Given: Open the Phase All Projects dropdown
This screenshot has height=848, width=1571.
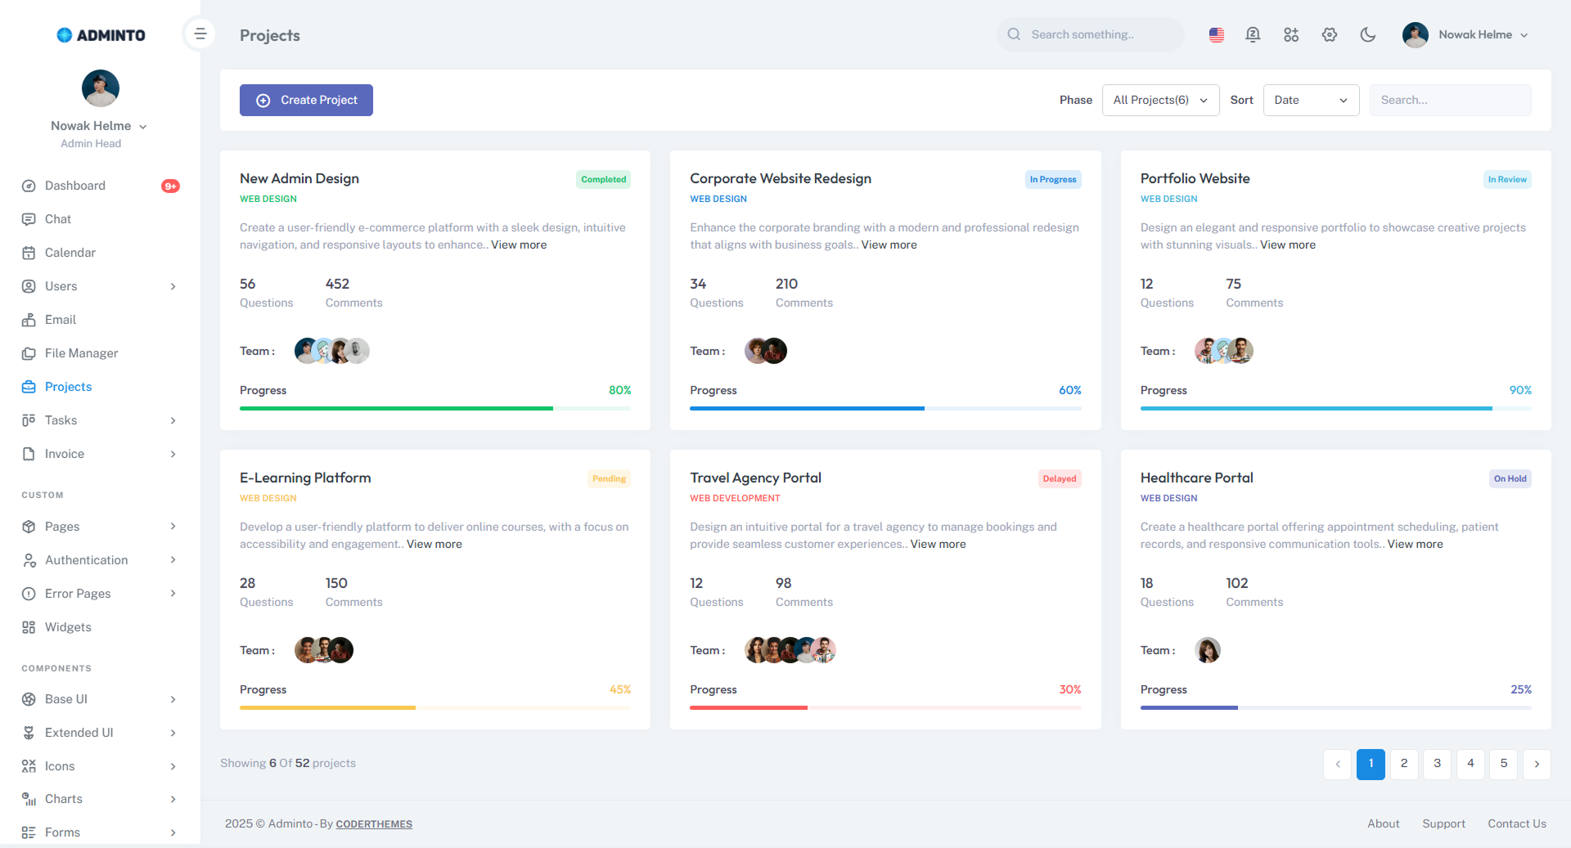Looking at the screenshot, I should 1159,100.
